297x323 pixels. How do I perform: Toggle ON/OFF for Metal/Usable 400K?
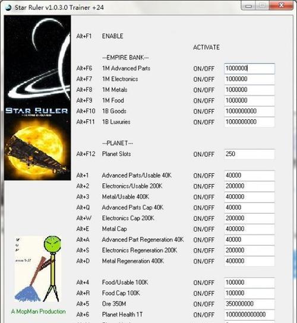[x=204, y=197]
